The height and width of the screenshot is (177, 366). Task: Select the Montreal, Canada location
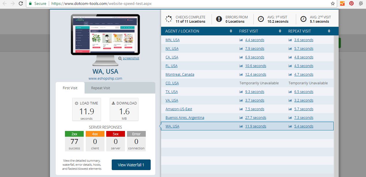click(x=180, y=75)
